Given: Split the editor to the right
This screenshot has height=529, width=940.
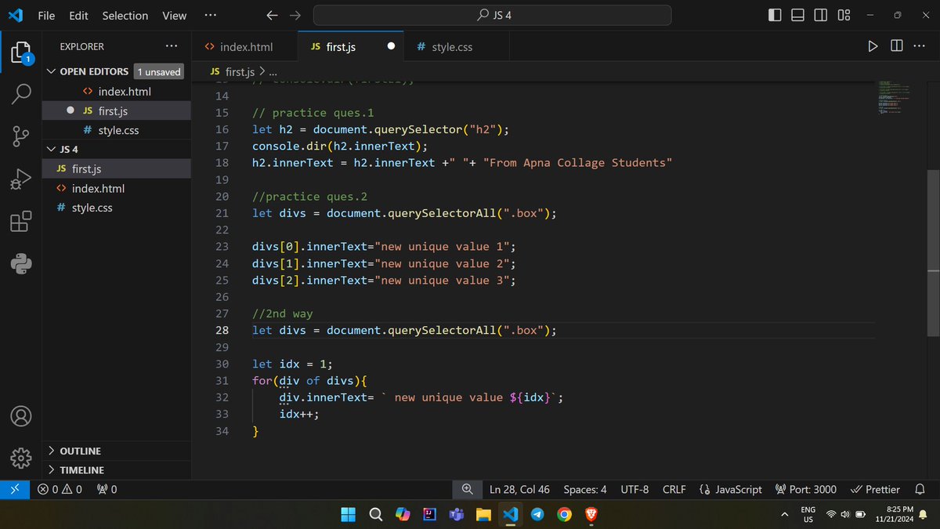Looking at the screenshot, I should point(896,46).
